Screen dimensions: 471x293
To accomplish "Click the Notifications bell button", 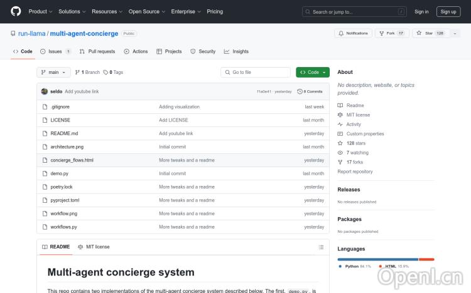I will [x=354, y=33].
